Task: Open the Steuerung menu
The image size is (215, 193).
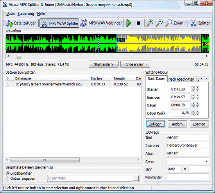Action: coord(26,14)
